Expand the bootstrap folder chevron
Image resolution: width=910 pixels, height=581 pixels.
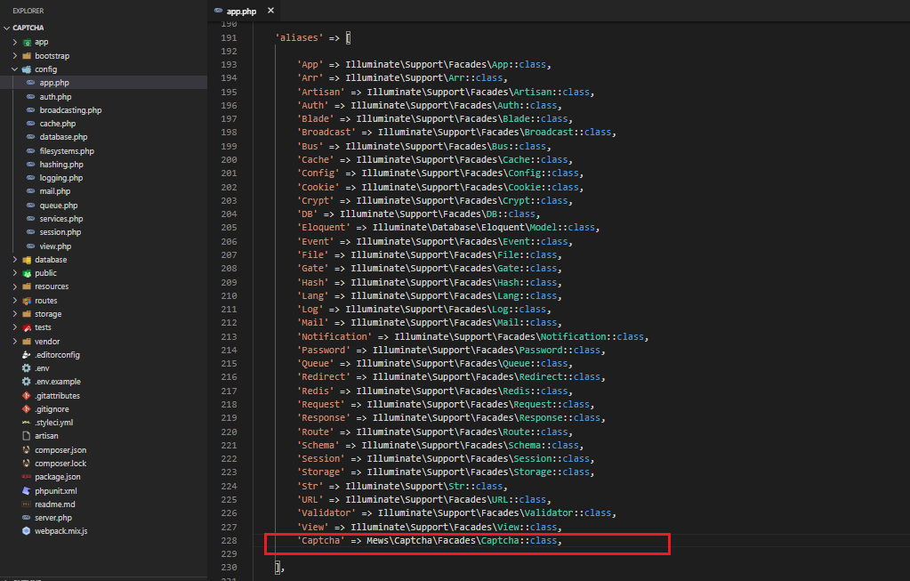click(x=15, y=55)
